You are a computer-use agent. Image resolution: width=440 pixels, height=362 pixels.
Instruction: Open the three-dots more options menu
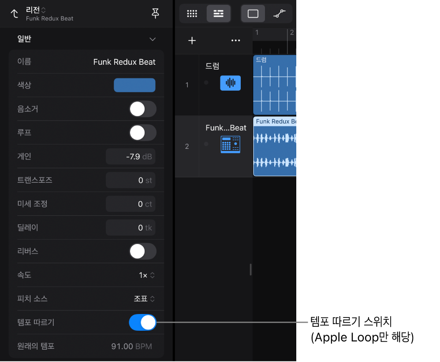[x=236, y=41]
